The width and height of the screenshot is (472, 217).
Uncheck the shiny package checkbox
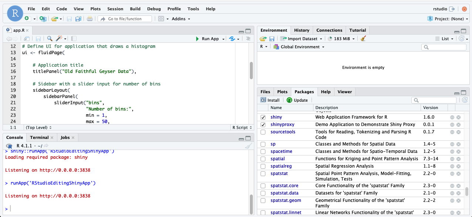(263, 117)
